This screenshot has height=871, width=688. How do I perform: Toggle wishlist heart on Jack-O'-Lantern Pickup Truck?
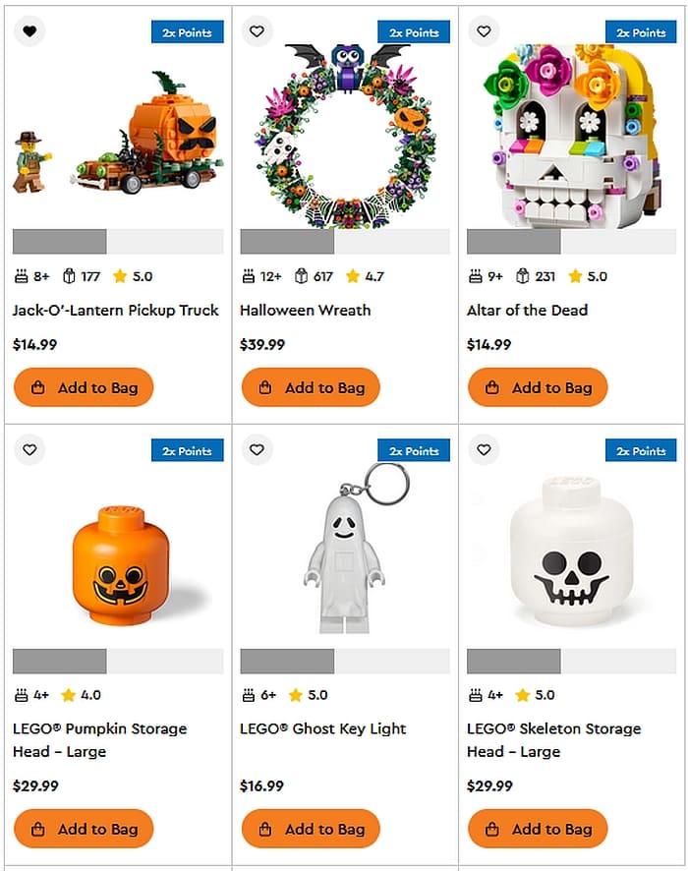[29, 31]
